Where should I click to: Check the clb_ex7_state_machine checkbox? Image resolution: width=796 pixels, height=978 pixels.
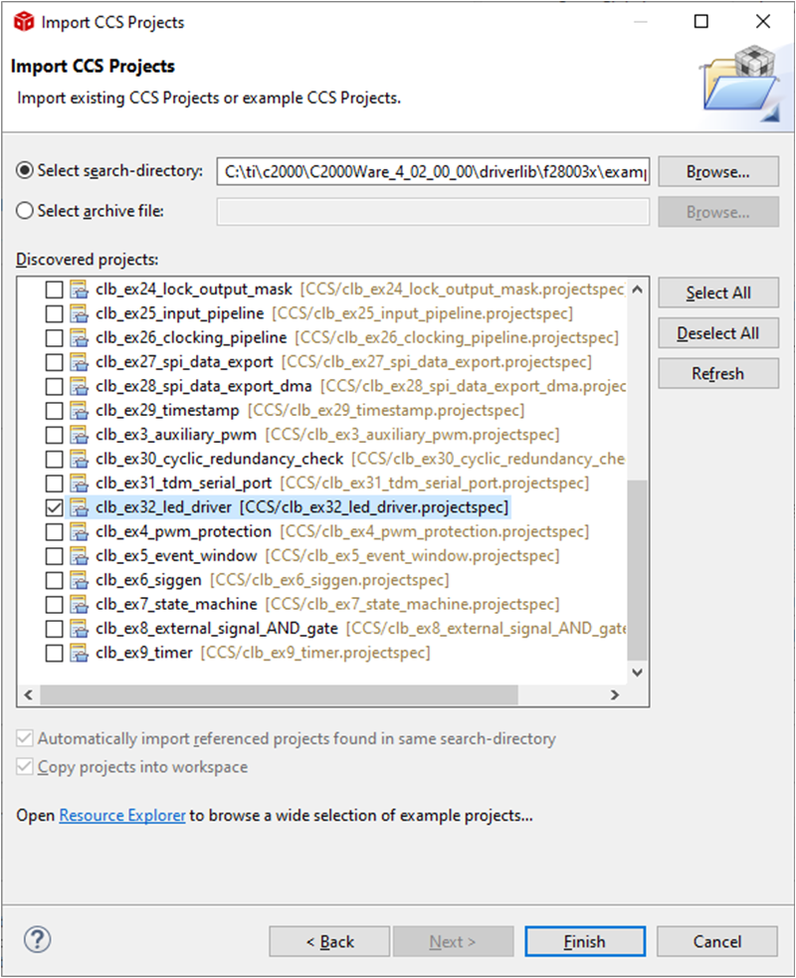[54, 605]
